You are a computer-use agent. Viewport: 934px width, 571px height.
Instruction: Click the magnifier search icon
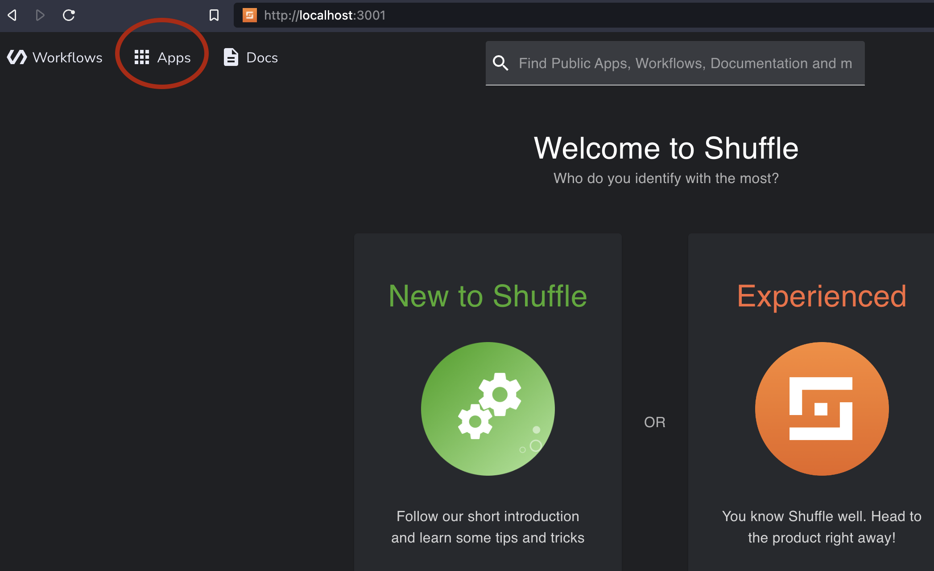500,63
